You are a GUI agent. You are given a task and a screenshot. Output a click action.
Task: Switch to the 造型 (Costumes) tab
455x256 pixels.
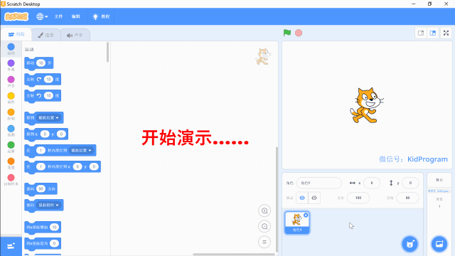pos(45,35)
